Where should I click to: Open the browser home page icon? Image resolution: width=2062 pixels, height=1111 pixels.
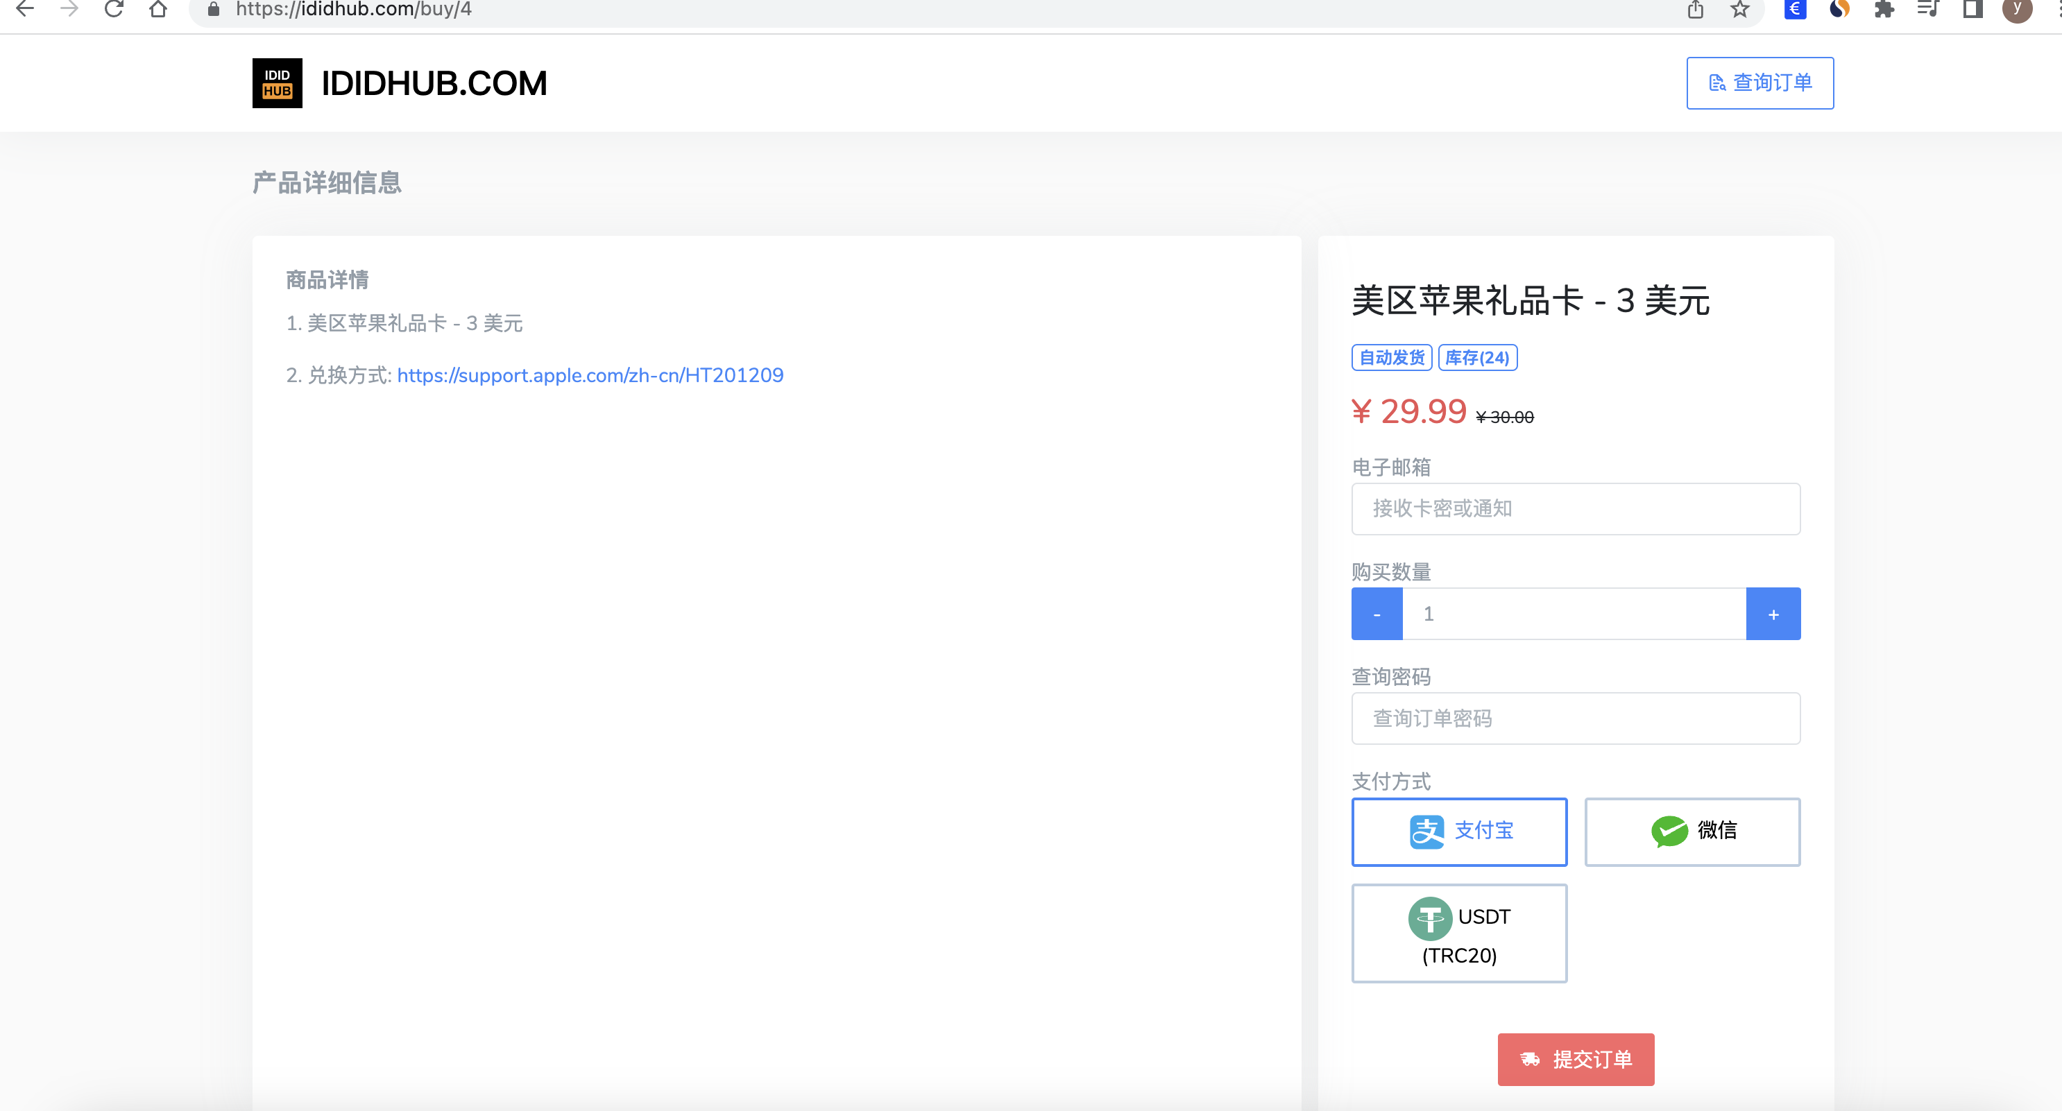click(x=158, y=9)
